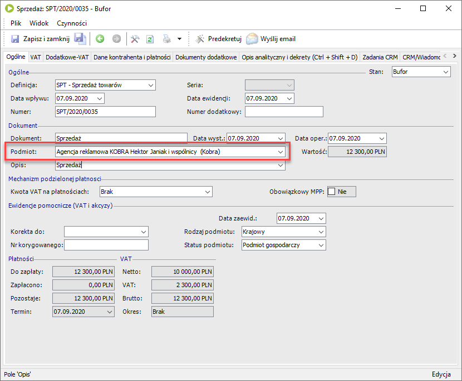Image resolution: width=462 pixels, height=381 pixels.
Task: Click the Zapisz i zamknij toolbar button
Action: tap(40, 39)
